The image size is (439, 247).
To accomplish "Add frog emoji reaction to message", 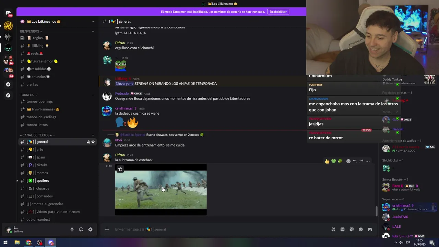I will (340, 161).
